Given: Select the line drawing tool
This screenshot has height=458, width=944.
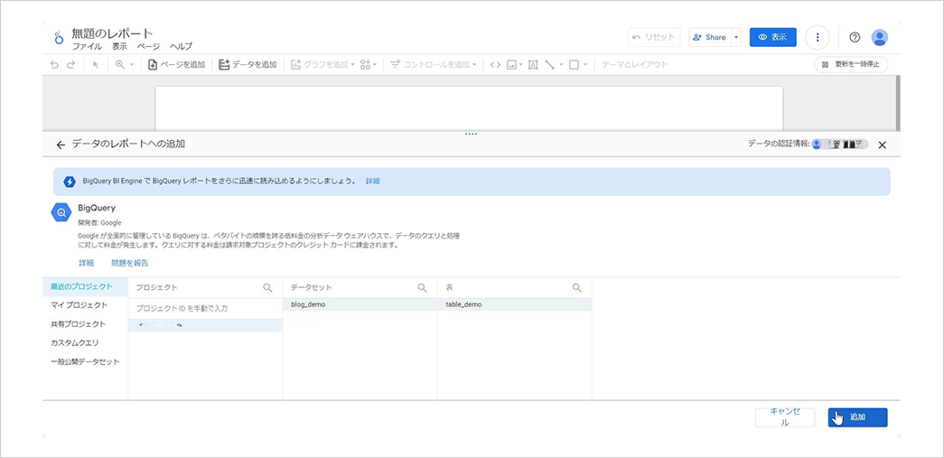Looking at the screenshot, I should (549, 64).
